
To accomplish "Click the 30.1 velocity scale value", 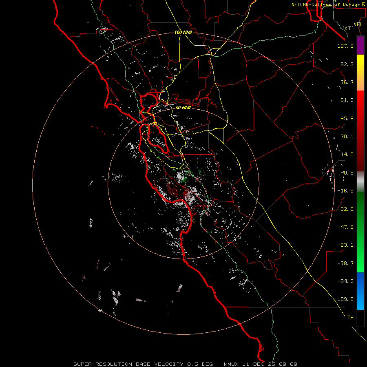I will [x=347, y=137].
